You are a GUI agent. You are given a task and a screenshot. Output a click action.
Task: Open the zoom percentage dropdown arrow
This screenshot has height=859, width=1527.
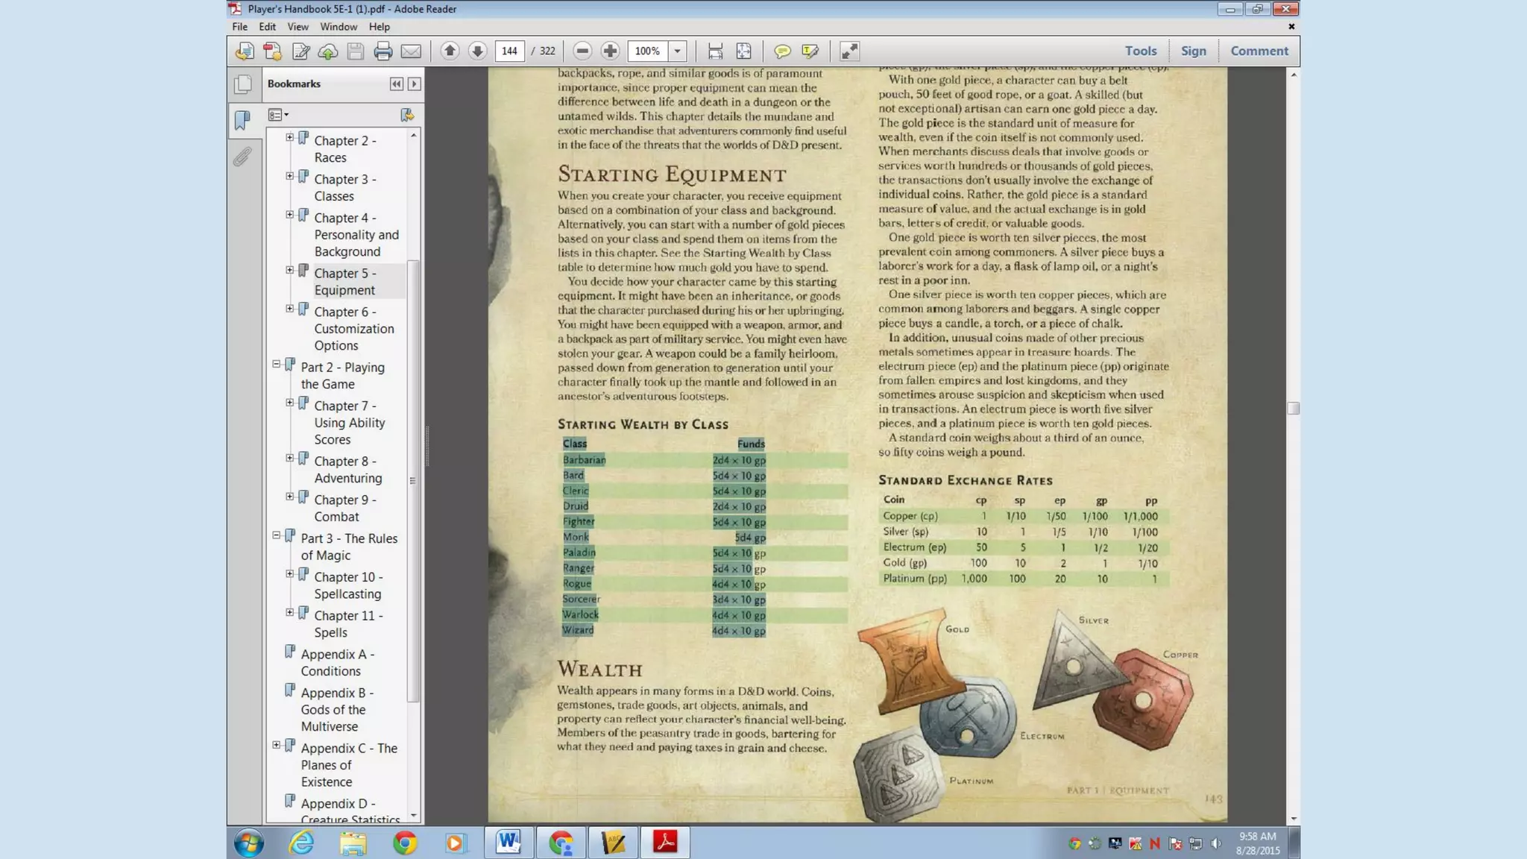tap(677, 51)
